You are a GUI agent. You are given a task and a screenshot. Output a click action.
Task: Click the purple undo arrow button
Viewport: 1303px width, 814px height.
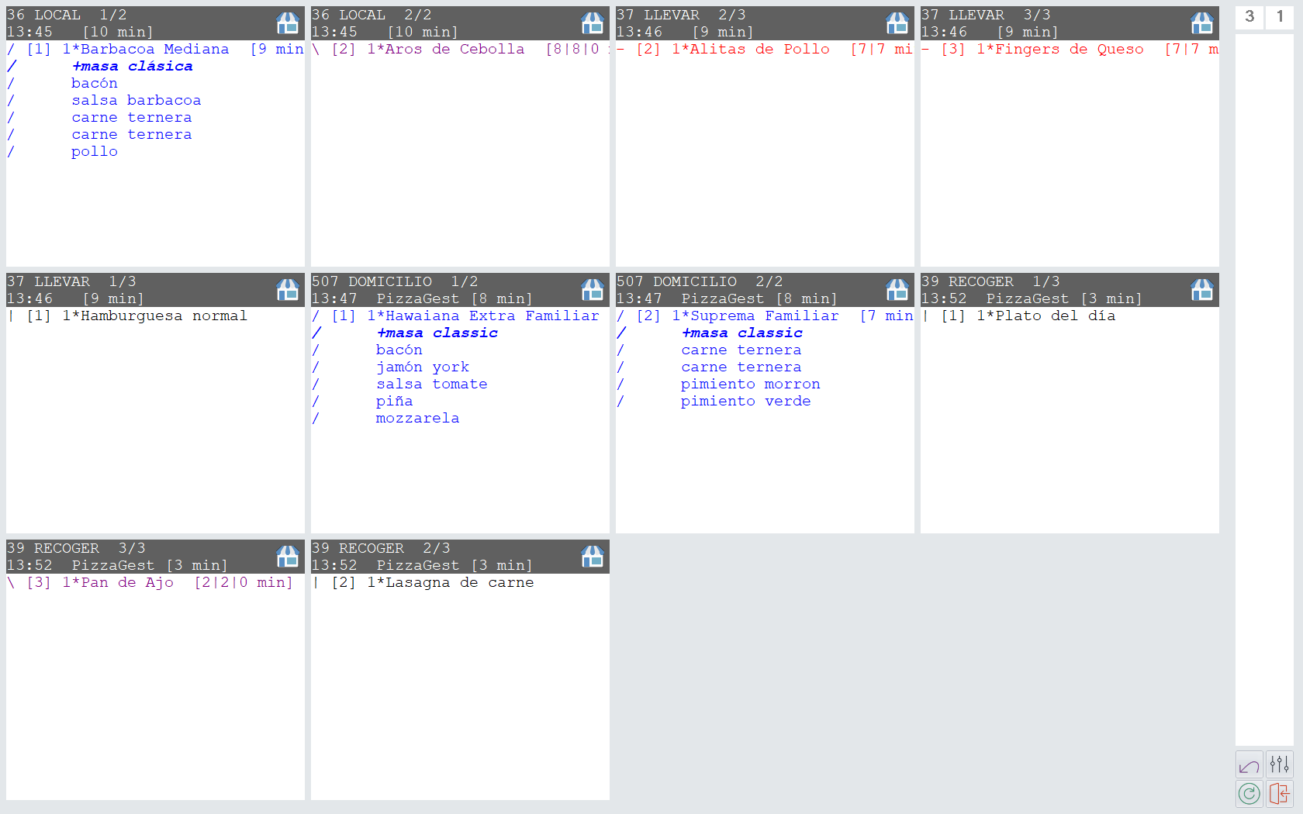pos(1249,765)
